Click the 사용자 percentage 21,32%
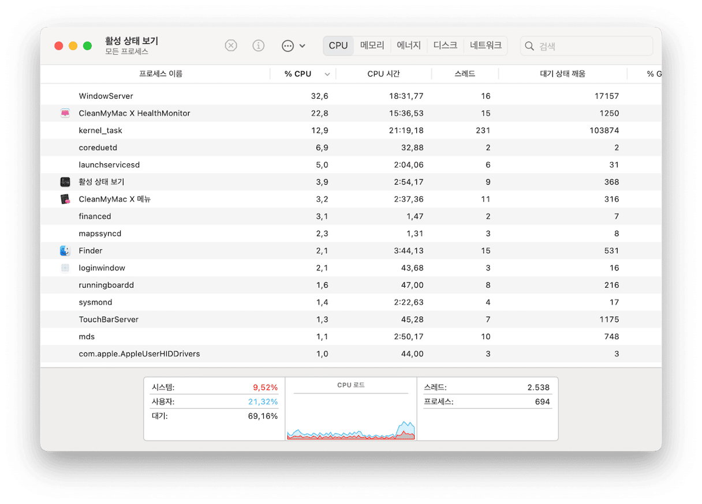 click(263, 402)
